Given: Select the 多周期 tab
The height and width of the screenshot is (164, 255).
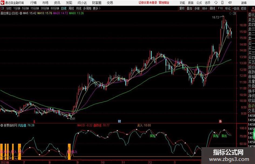Looking at the screenshot, I should [x=87, y=8].
